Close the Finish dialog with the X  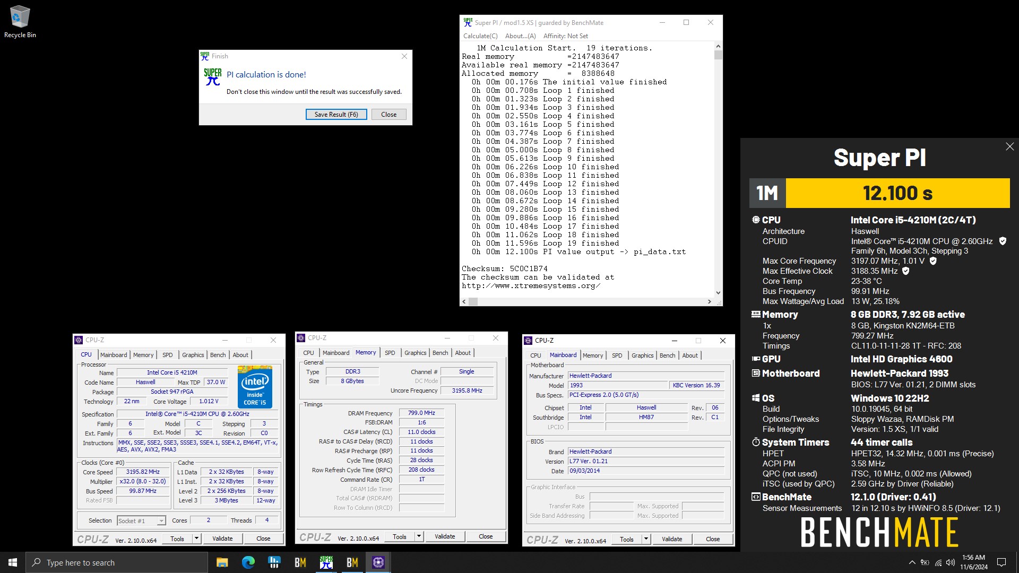click(x=404, y=56)
